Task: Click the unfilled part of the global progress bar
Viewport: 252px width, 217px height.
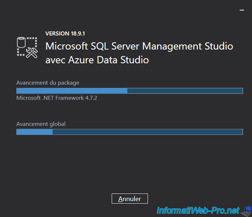Action: [147, 132]
